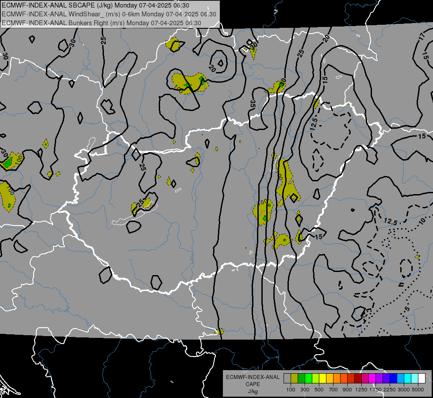Select the '3000' legend tick label
The height and width of the screenshot is (398, 433).
pyautogui.click(x=404, y=390)
